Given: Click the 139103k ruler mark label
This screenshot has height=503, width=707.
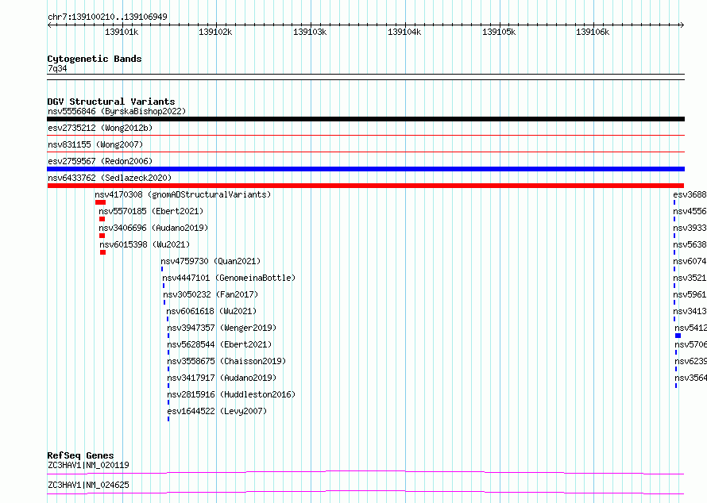Looking at the screenshot, I should point(310,32).
